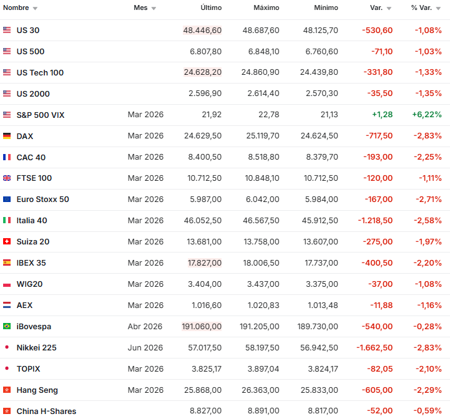Click the EU flag beside Euro Stoxx 50
Viewport: 450px width, 419px height.
click(7, 200)
